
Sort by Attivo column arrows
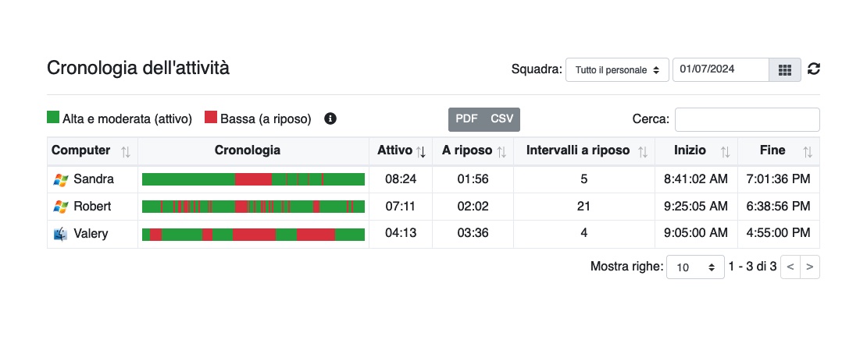coord(421,152)
